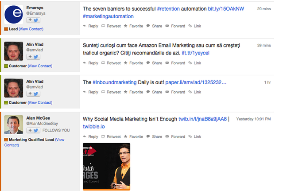
Task: Reply to the Emarsys retention tweet
Action: pyautogui.click(x=91, y=26)
